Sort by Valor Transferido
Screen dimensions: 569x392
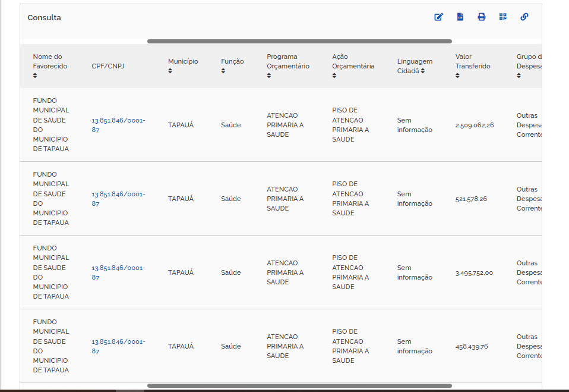(x=457, y=76)
